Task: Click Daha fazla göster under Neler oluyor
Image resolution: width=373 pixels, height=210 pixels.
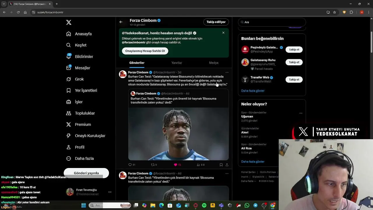Action: (253, 162)
